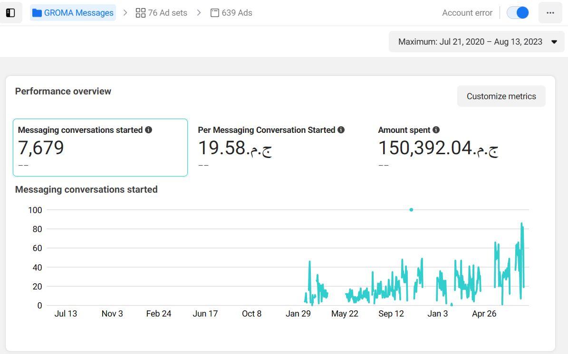Click the Account error status link

(x=467, y=13)
